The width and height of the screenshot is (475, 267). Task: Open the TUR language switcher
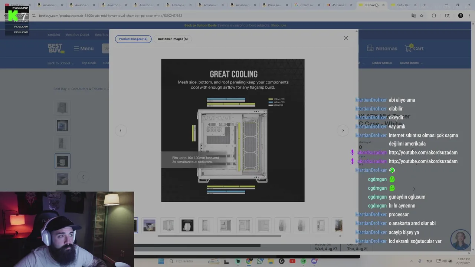(x=429, y=261)
